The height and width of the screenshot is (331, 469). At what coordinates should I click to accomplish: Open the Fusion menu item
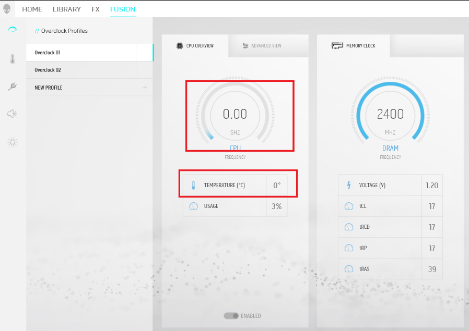[122, 9]
